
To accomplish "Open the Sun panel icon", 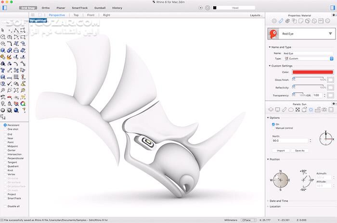I will coord(311,110).
